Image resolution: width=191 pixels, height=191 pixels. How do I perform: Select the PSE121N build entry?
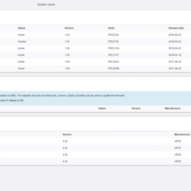point(114,48)
